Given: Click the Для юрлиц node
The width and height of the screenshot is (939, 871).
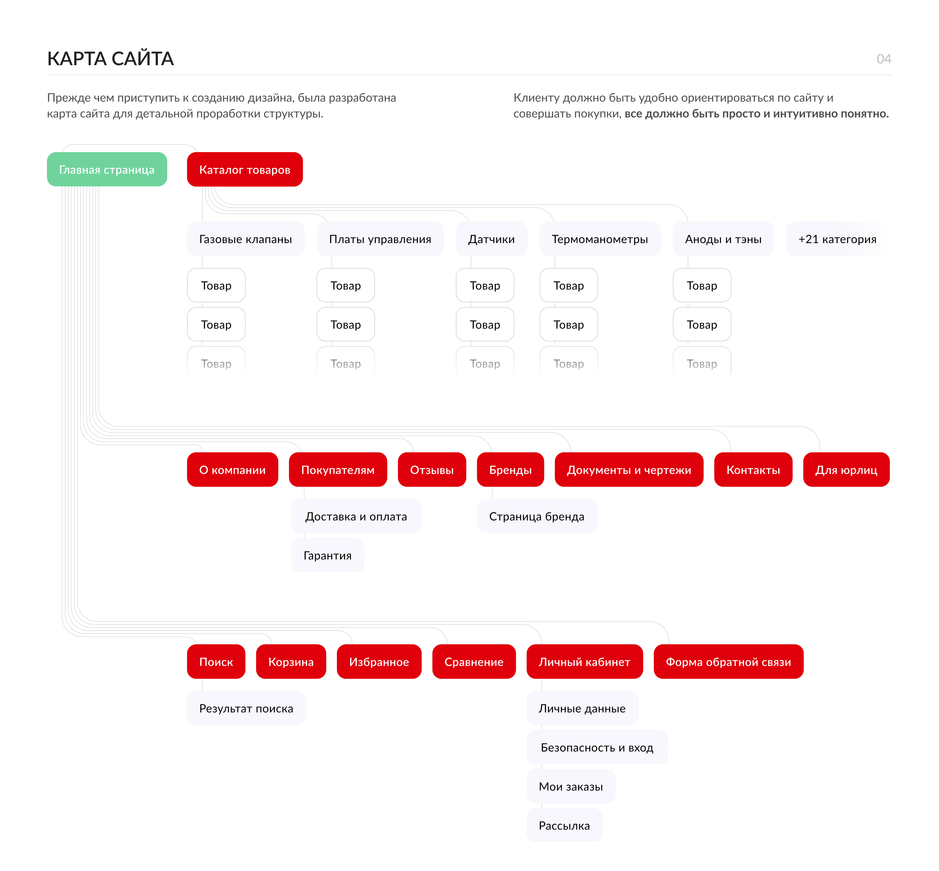Looking at the screenshot, I should (846, 470).
